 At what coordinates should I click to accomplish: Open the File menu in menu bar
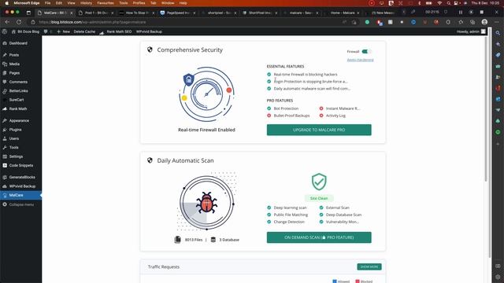click(x=47, y=3)
